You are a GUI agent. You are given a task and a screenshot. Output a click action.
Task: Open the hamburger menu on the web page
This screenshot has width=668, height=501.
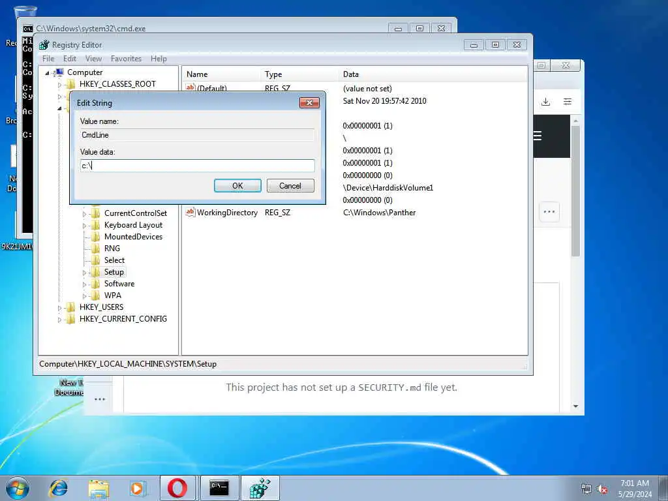coord(538,136)
